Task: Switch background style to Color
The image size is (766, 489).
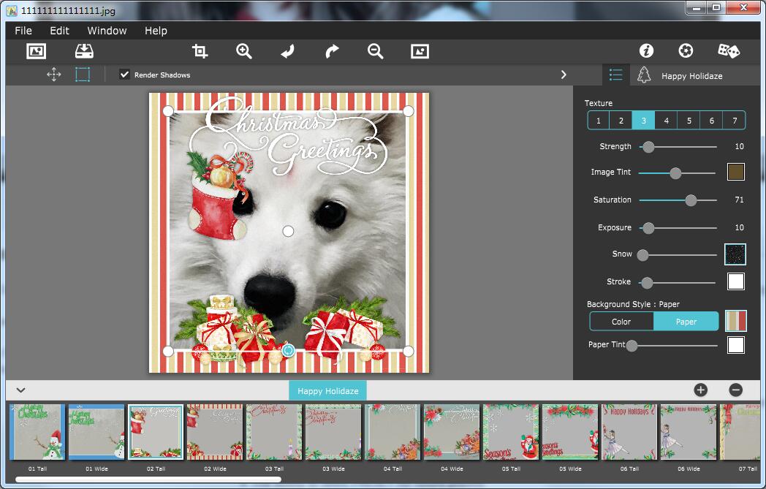Action: pyautogui.click(x=621, y=322)
